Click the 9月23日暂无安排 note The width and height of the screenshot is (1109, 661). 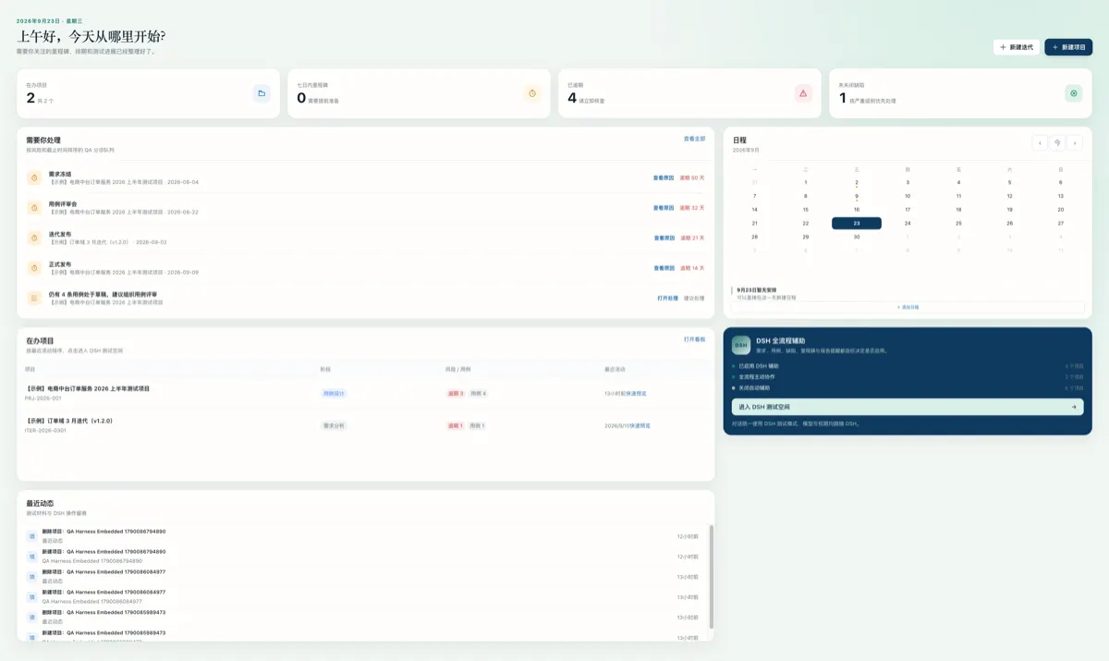click(x=757, y=289)
